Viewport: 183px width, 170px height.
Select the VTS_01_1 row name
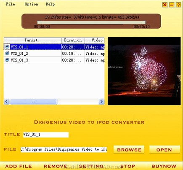19,47
